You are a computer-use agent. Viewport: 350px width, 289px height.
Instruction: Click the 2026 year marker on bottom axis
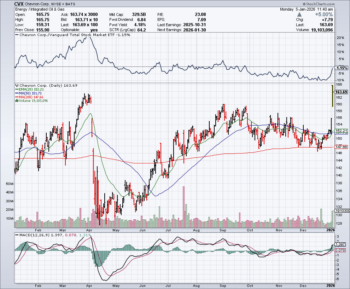[x=330, y=285]
